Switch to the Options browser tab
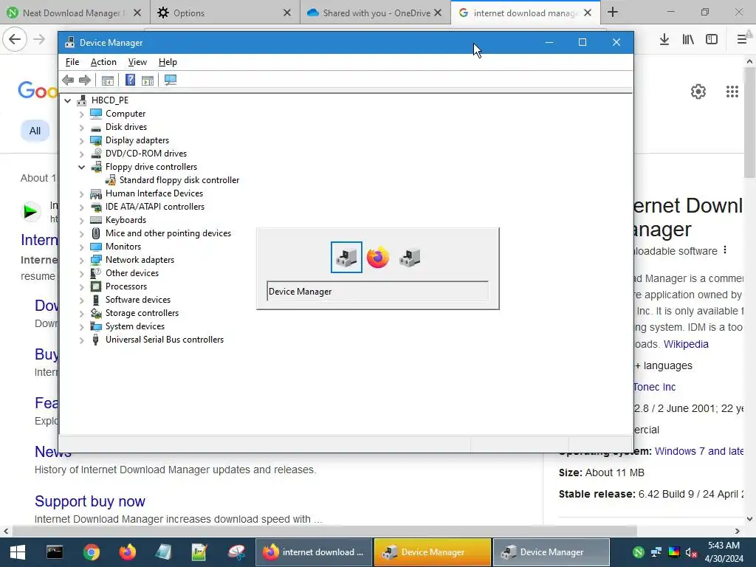This screenshot has height=567, width=756. point(225,13)
